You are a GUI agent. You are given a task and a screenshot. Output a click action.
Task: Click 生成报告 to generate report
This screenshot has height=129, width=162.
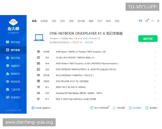[151, 108]
